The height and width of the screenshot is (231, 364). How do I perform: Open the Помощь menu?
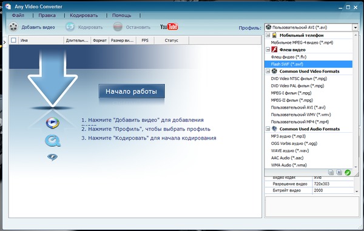click(122, 15)
